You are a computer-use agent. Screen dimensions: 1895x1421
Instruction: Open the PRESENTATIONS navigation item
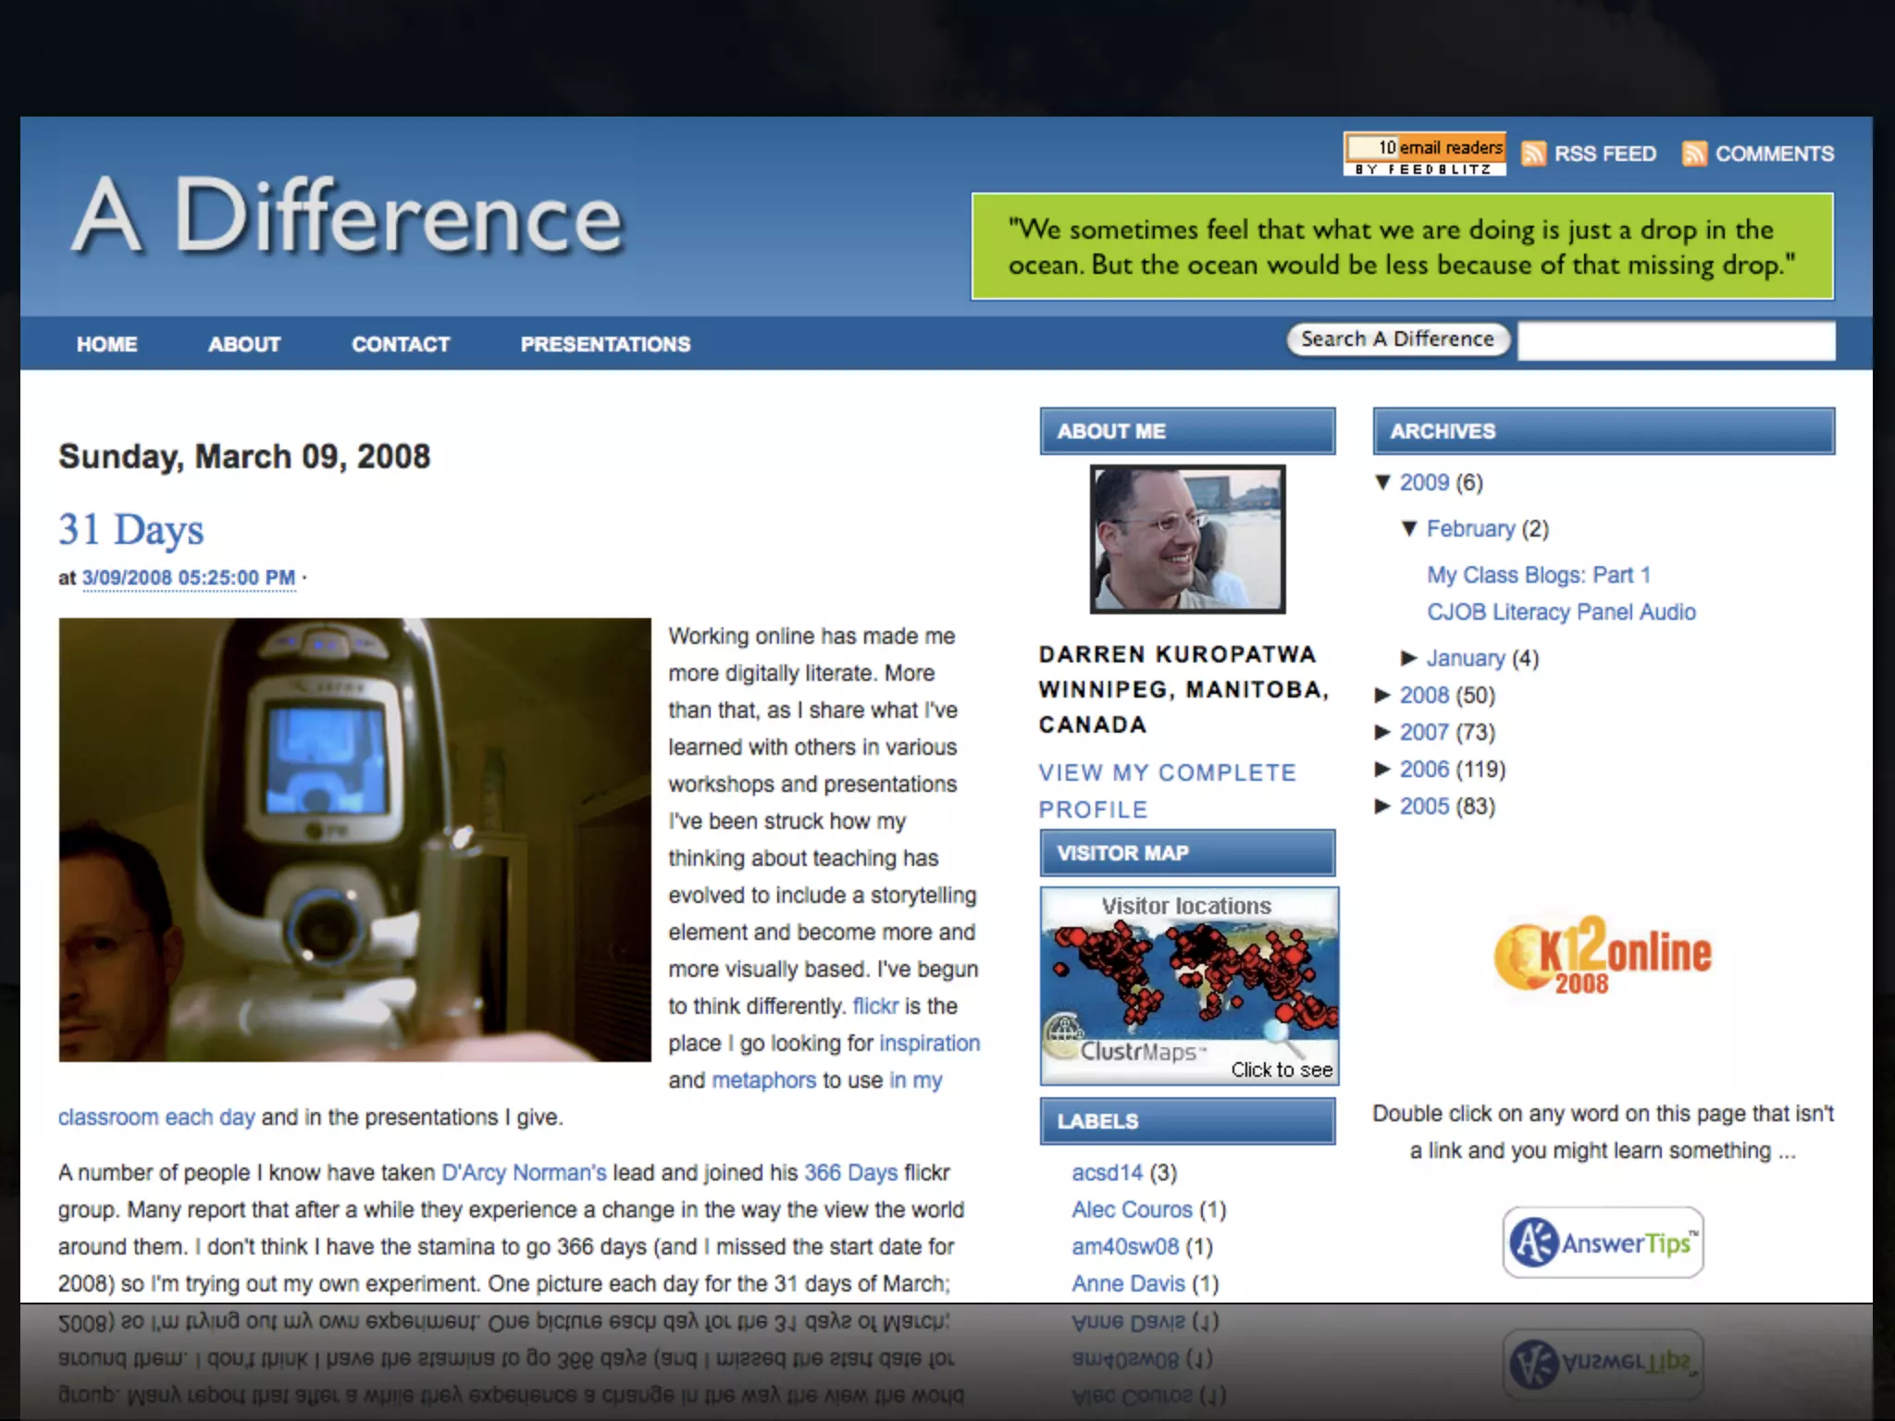(x=605, y=344)
